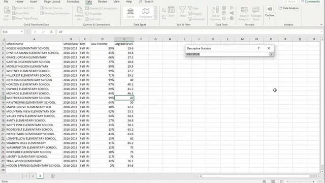Click the Select All corner triangle
This screenshot has height=183, width=325.
point(3,39)
